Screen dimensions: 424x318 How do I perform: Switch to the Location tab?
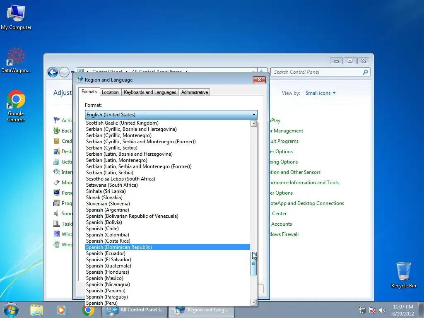pos(110,92)
